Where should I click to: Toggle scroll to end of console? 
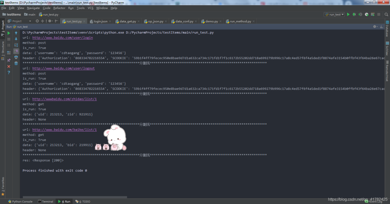[16, 51]
